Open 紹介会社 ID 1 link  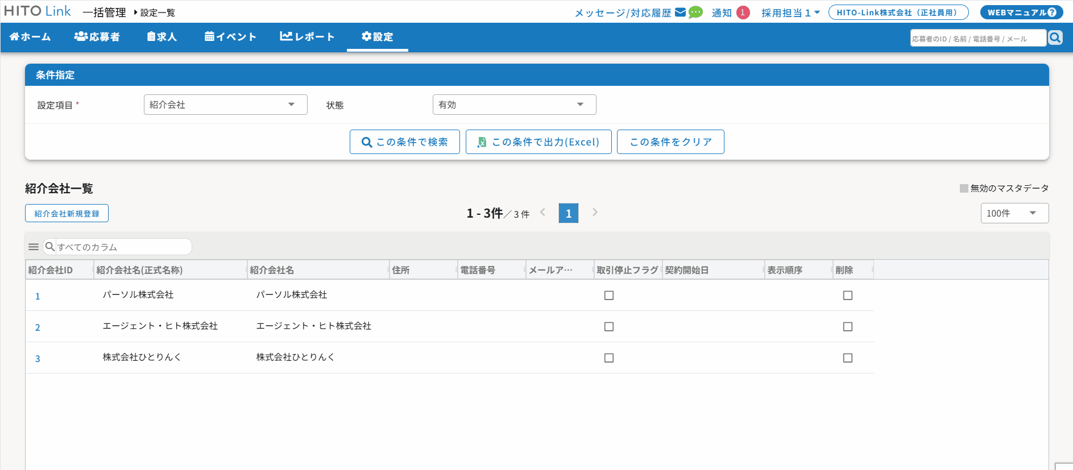[x=38, y=296]
